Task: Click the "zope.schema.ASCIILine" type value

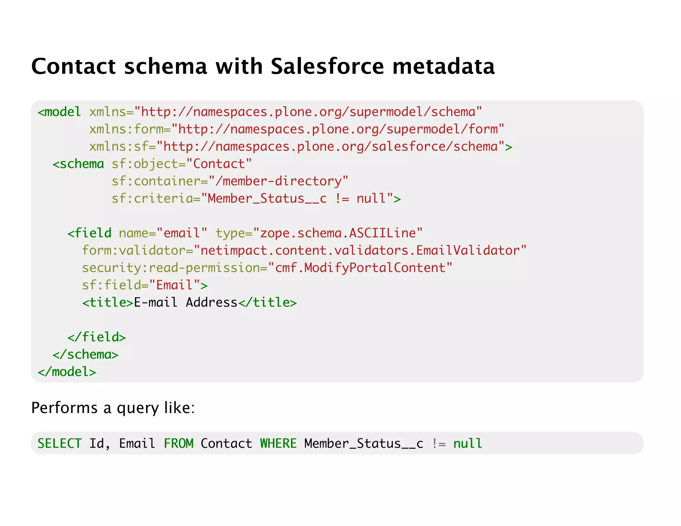Action: pos(338,233)
